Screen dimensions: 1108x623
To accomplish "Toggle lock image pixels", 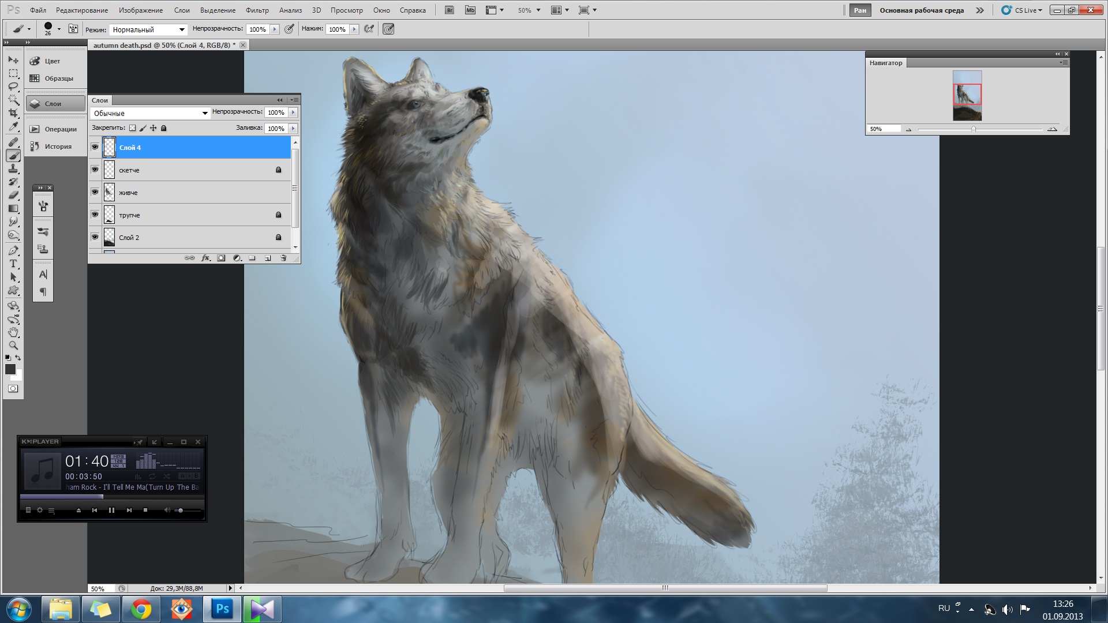I will pos(143,128).
